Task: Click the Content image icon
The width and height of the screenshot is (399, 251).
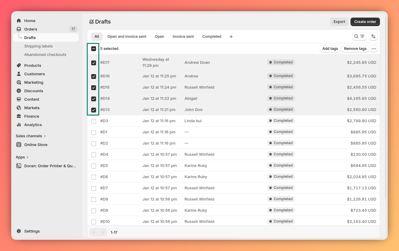Action: point(19,99)
